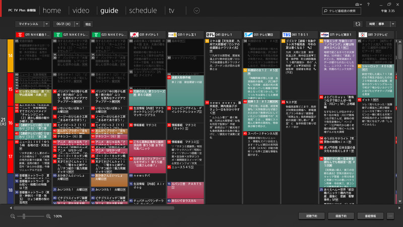The image size is (403, 227).
Task: Select the 041 Nittele channel logo
Action: pos(210,34)
